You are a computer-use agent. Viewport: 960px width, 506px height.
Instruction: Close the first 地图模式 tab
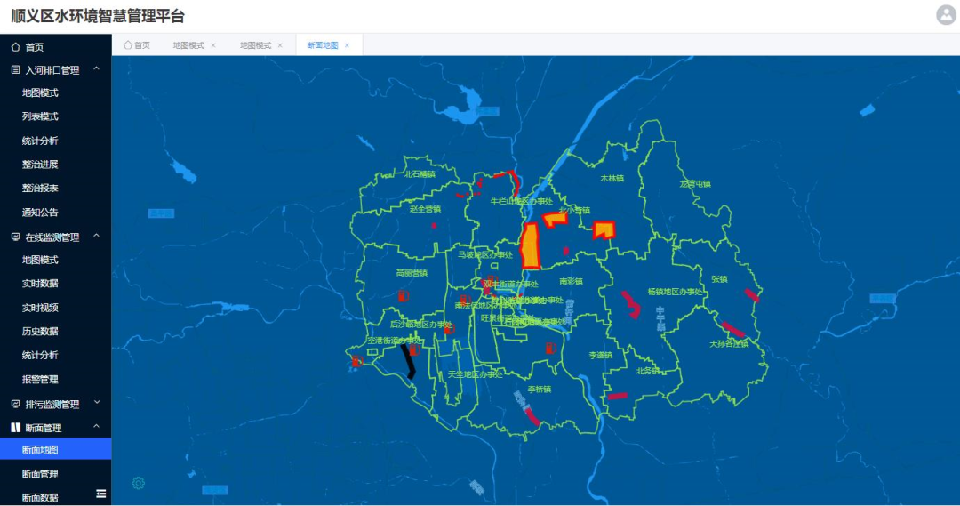(213, 45)
